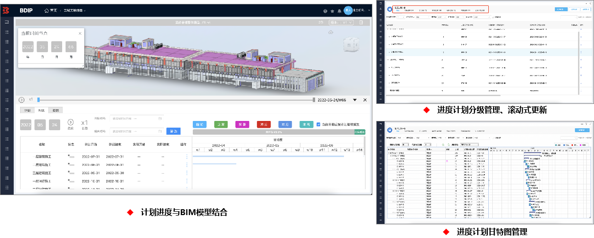Switch the model viewer to 2D mode

click(321, 22)
